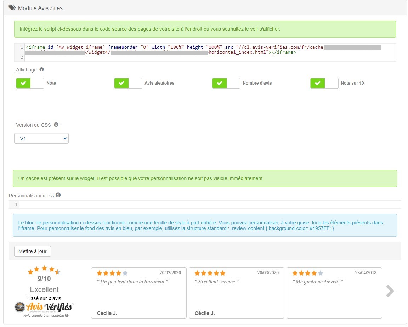Image resolution: width=408 pixels, height=327 pixels.
Task: Turn off the "Avis aléatoires" switch
Action: point(128,83)
